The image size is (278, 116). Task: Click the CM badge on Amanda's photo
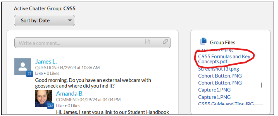50,106
